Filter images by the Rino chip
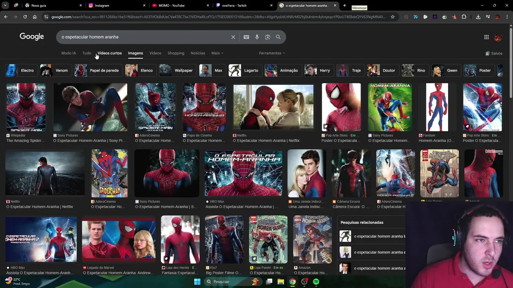This screenshot has height=288, width=513. pos(415,70)
